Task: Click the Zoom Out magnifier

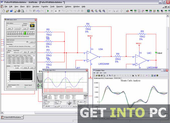Action: point(96,11)
